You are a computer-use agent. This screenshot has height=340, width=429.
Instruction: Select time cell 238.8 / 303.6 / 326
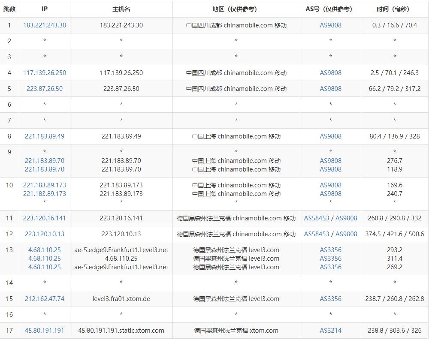[x=395, y=331]
